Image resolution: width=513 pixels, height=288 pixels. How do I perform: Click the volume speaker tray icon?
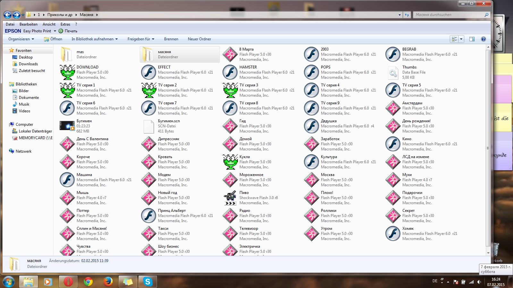tap(479, 282)
